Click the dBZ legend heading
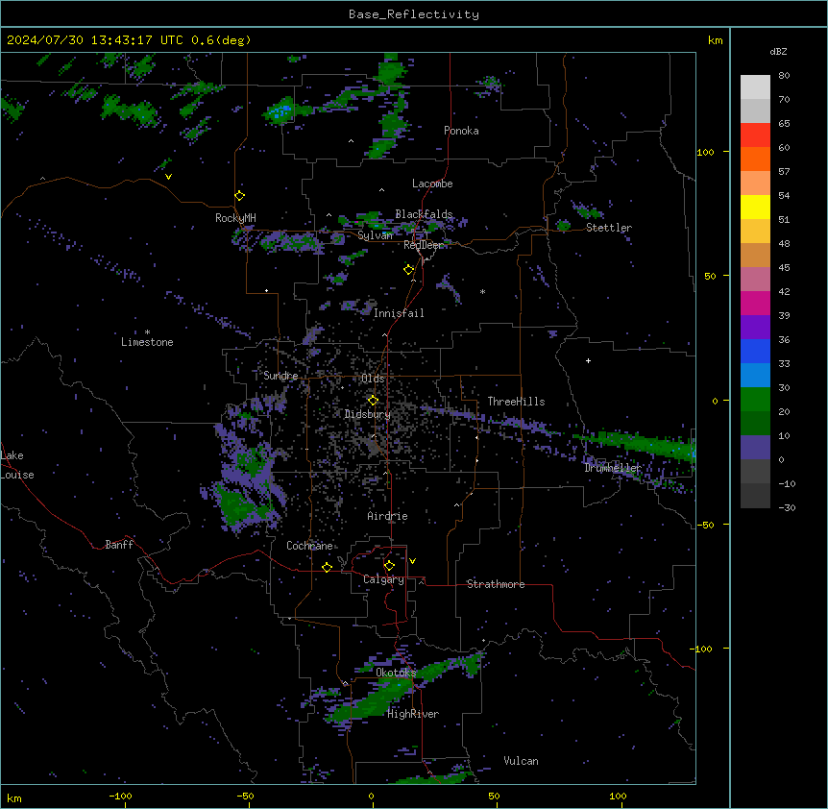Screen dimensions: 828x809 [x=778, y=51]
